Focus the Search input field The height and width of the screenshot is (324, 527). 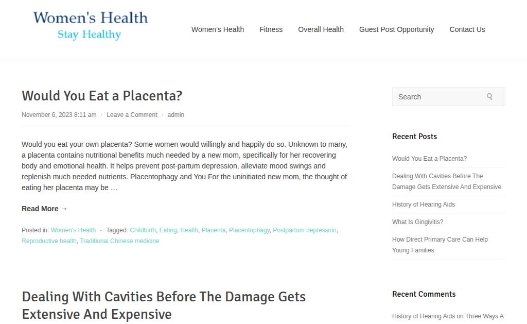point(448,96)
